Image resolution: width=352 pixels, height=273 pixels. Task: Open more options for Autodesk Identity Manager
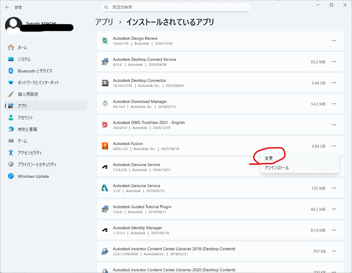coord(334,230)
